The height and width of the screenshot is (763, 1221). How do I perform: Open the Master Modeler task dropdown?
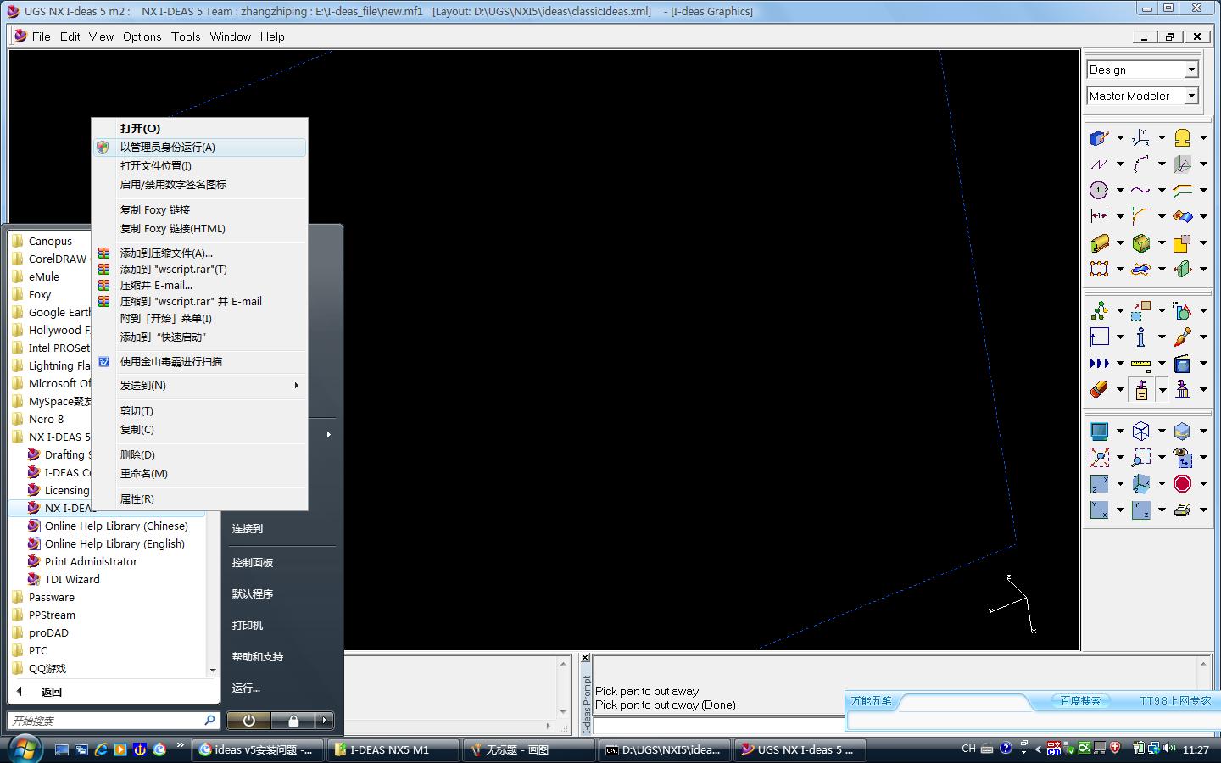pyautogui.click(x=1191, y=96)
